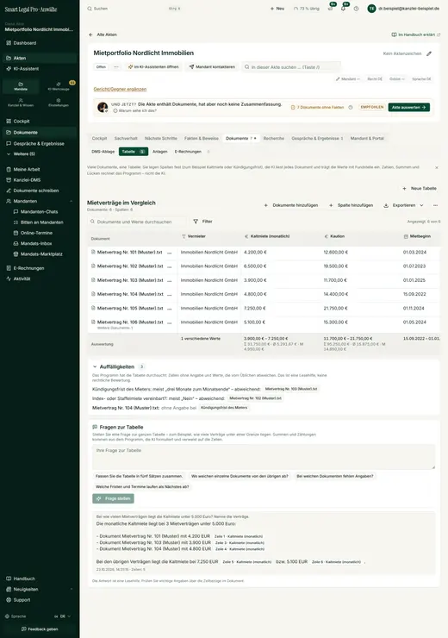Go back via Alle Akten arrow
This screenshot has height=638, width=448.
pyautogui.click(x=103, y=34)
